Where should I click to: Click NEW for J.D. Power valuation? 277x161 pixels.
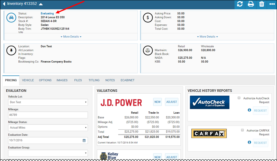coord(157,102)
